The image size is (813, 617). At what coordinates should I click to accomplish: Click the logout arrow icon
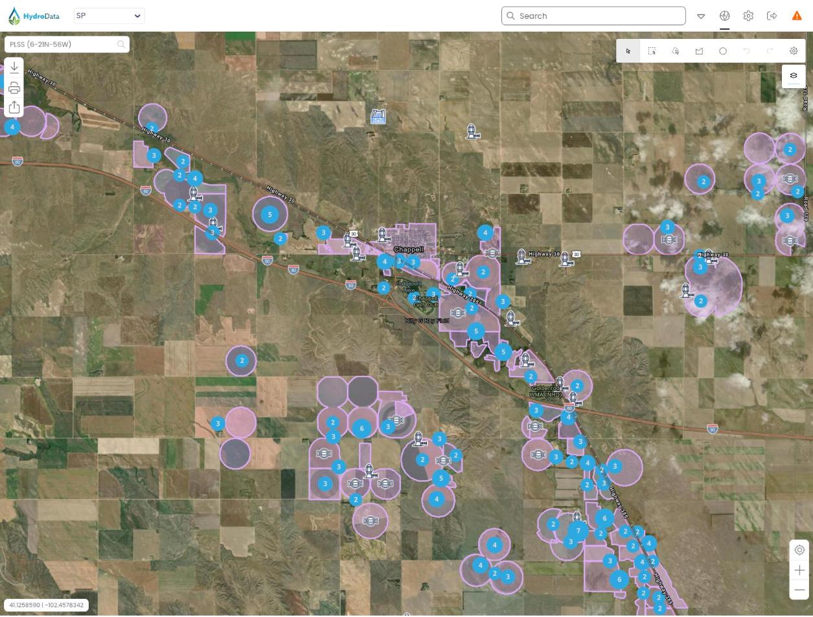coord(772,16)
